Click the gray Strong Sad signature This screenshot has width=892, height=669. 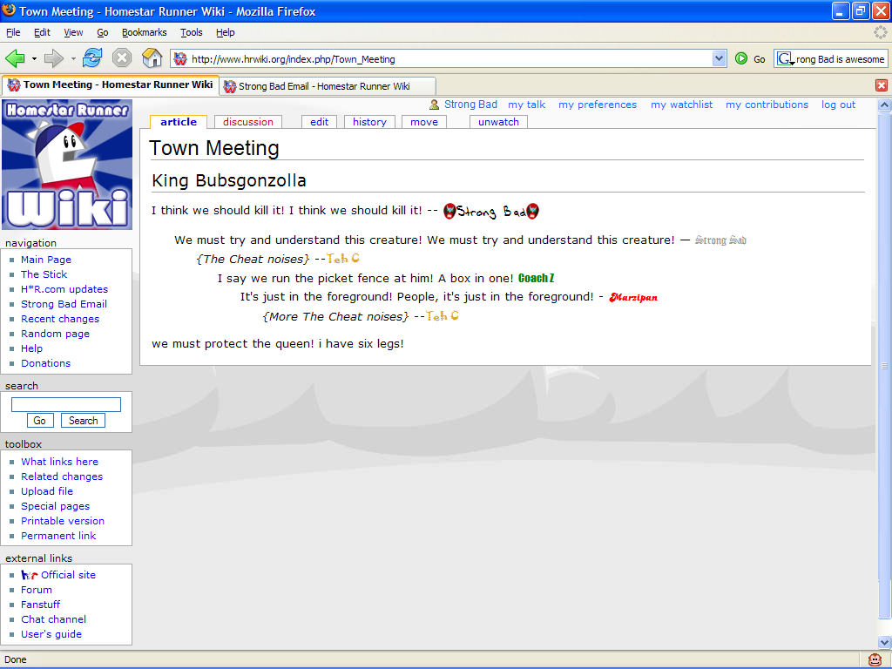(720, 240)
